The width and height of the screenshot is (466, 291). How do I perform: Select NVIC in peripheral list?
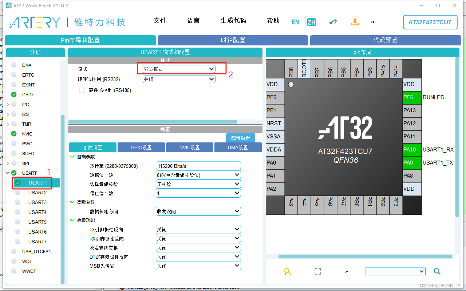[27, 134]
